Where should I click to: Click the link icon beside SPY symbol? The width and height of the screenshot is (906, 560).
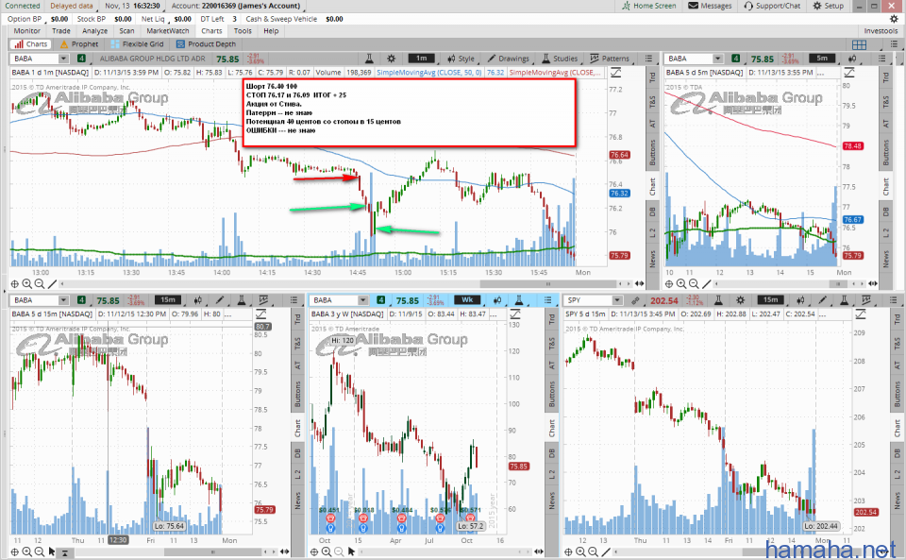635,300
